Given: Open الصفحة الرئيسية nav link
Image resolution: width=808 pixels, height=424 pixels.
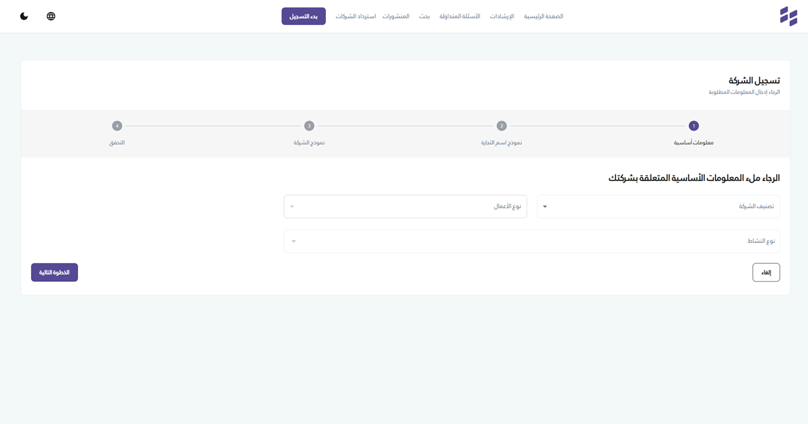Looking at the screenshot, I should 543,16.
